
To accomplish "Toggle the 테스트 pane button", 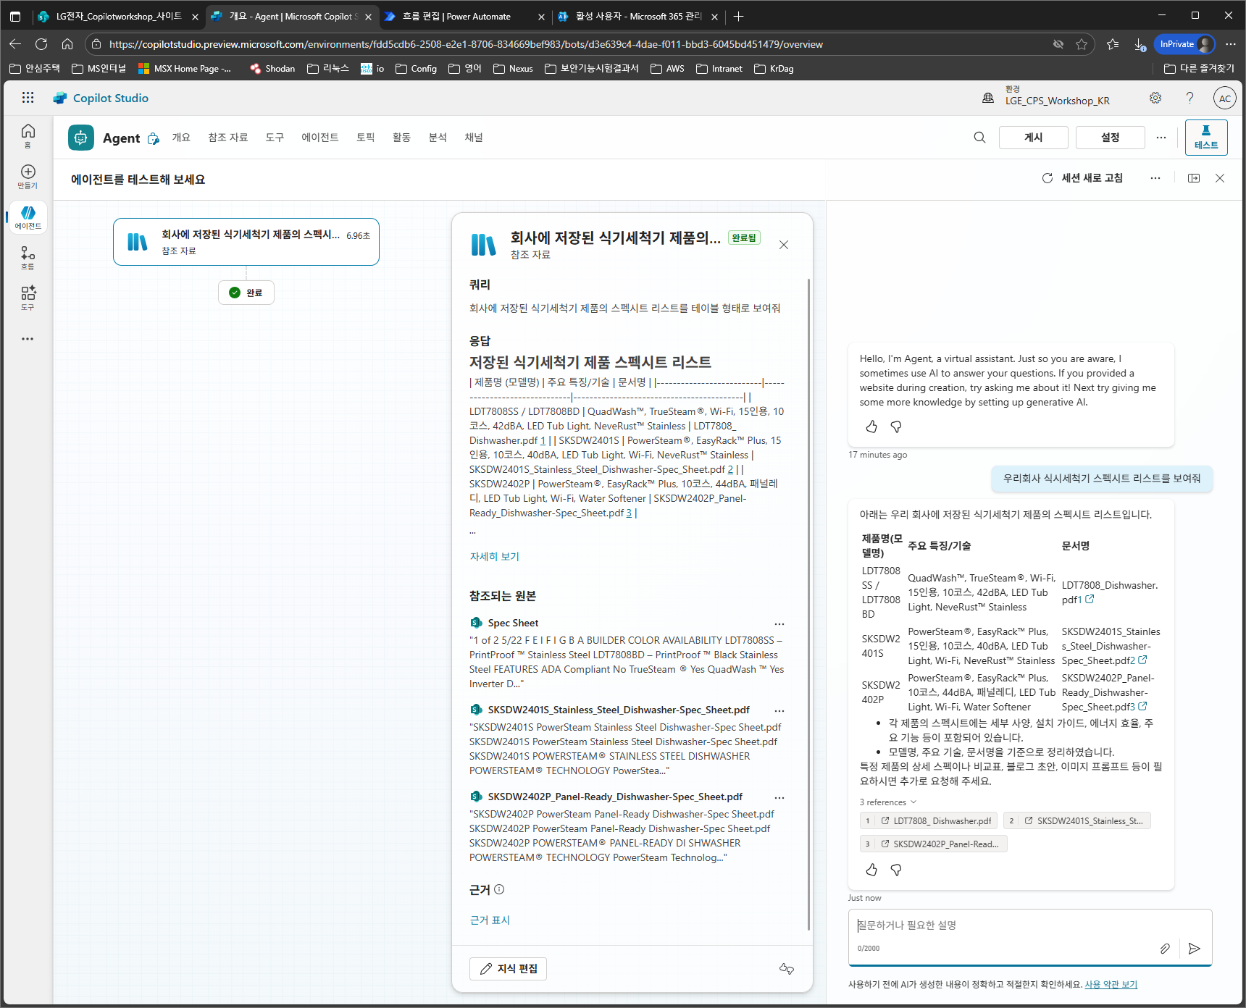I will tap(1206, 138).
